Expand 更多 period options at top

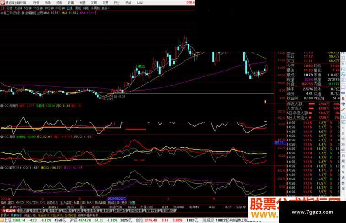click(105, 8)
